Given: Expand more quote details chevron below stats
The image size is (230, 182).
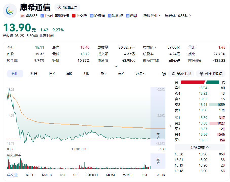Looking at the screenshot, I should [116, 66].
